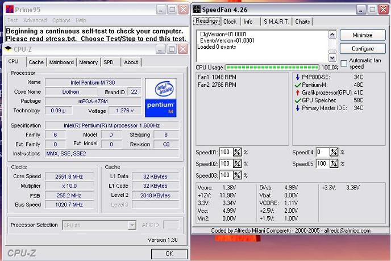
Task: Click the Package value mPGA-479M
Action: click(93, 102)
